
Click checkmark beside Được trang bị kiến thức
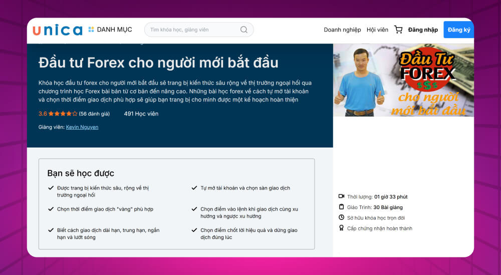[51, 188]
